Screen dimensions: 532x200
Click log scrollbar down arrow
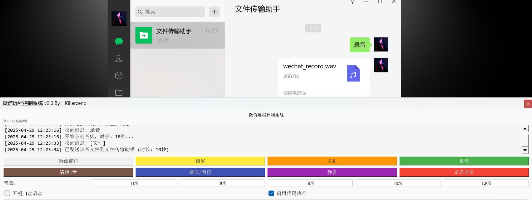(525, 150)
